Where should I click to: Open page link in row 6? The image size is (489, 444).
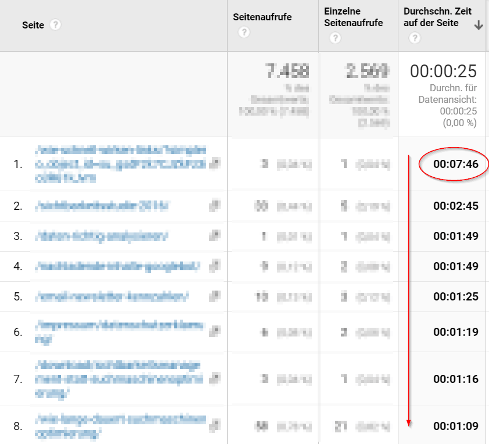[x=119, y=332]
